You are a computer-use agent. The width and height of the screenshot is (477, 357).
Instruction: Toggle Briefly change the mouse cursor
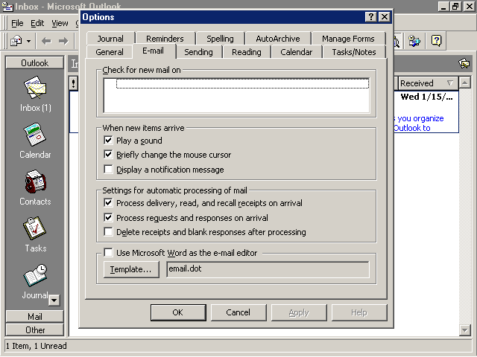pyautogui.click(x=108, y=154)
